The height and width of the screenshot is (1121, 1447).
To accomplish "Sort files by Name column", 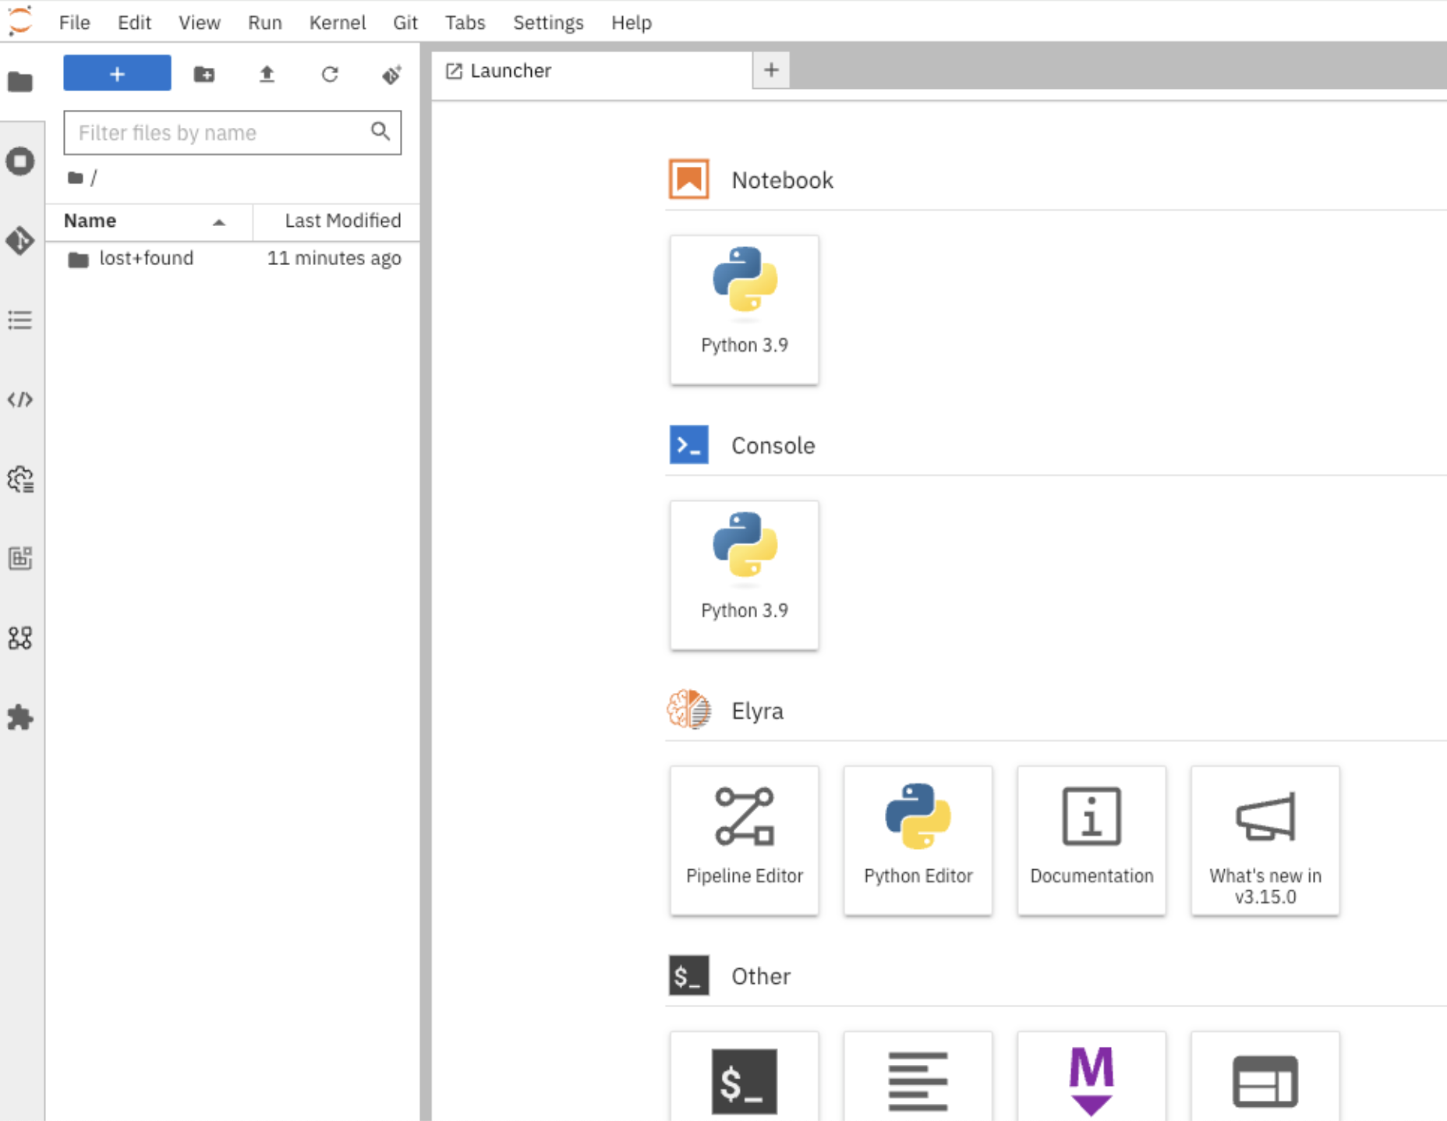I will 149,221.
